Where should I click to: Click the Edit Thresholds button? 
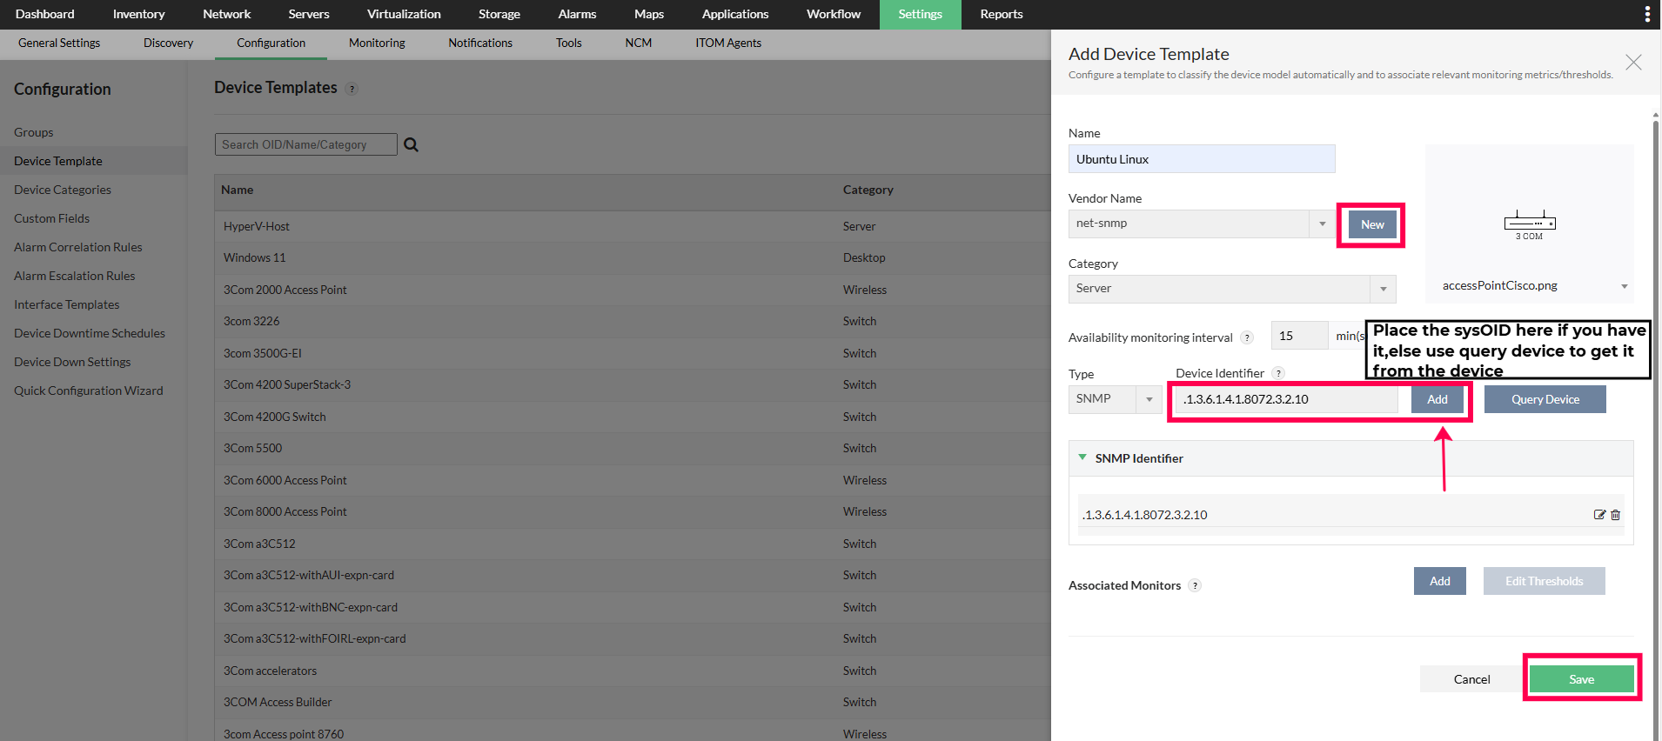coord(1545,581)
